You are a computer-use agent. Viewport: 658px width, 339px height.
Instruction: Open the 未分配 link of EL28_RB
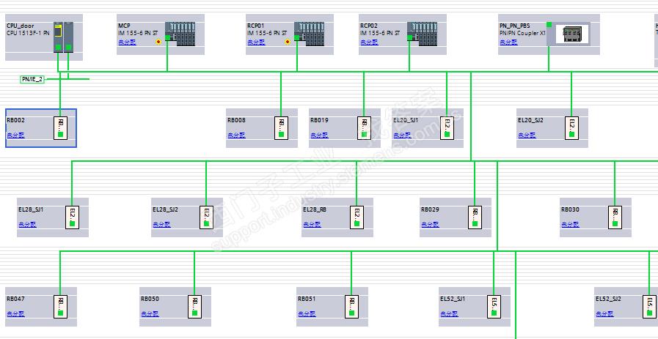click(312, 225)
